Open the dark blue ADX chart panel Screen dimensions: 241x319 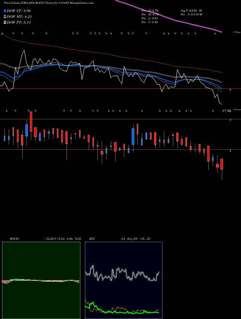point(123,280)
